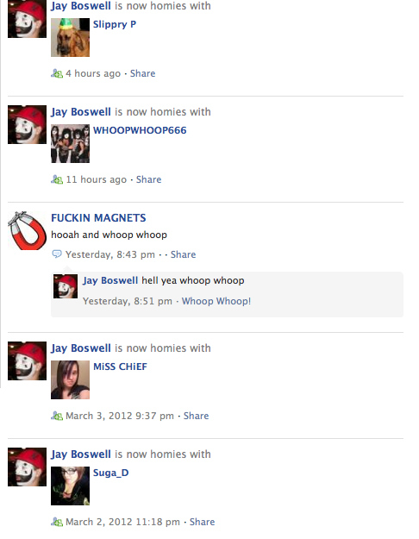Click Whoop Whoop! under Jay's comment
The image size is (419, 539).
pos(216,301)
